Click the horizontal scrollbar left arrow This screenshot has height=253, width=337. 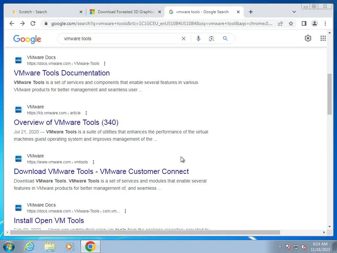(7, 232)
